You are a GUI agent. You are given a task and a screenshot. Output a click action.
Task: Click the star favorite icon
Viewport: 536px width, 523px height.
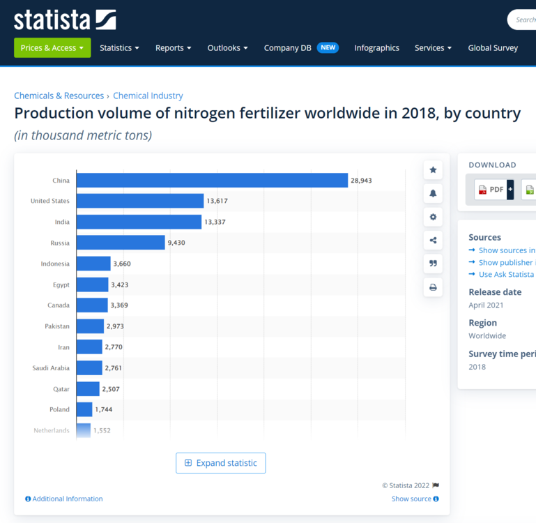tap(433, 170)
